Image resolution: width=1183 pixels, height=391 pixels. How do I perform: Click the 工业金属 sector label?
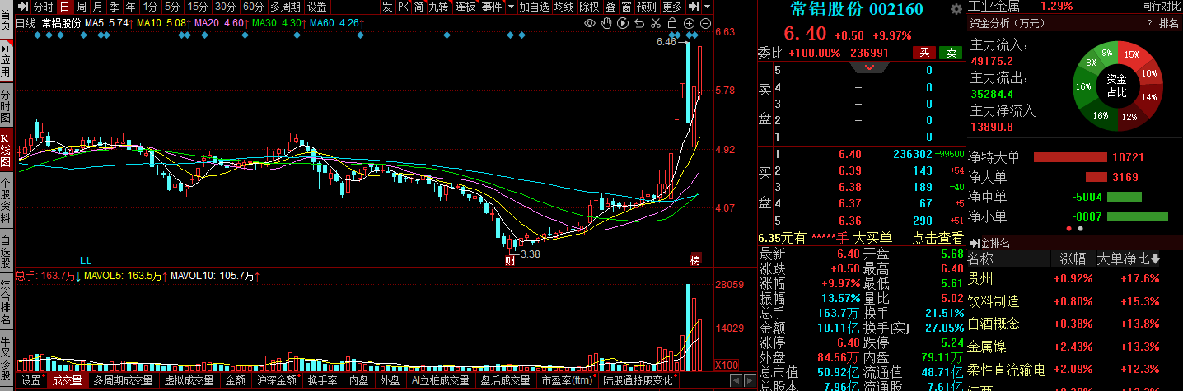click(993, 6)
